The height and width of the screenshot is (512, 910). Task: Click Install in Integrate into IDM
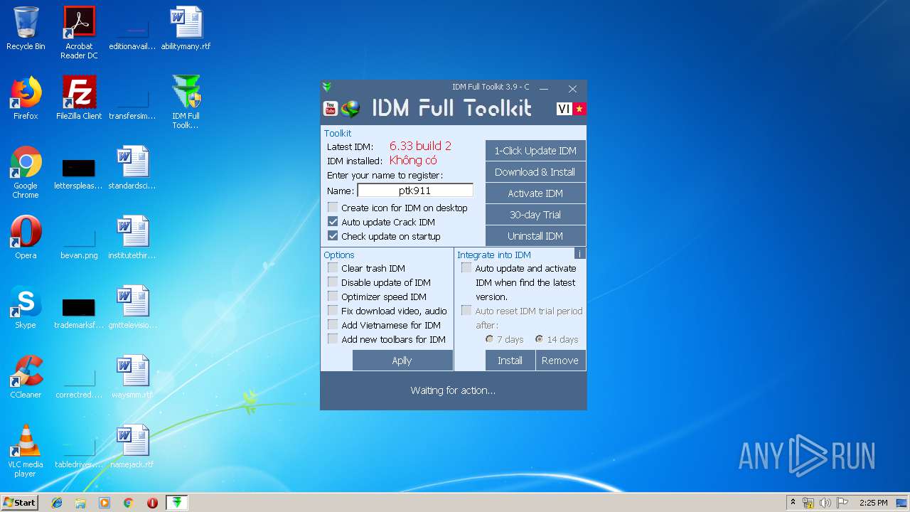tap(510, 361)
